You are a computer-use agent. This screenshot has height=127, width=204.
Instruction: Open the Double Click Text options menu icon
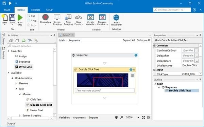coord(133,75)
